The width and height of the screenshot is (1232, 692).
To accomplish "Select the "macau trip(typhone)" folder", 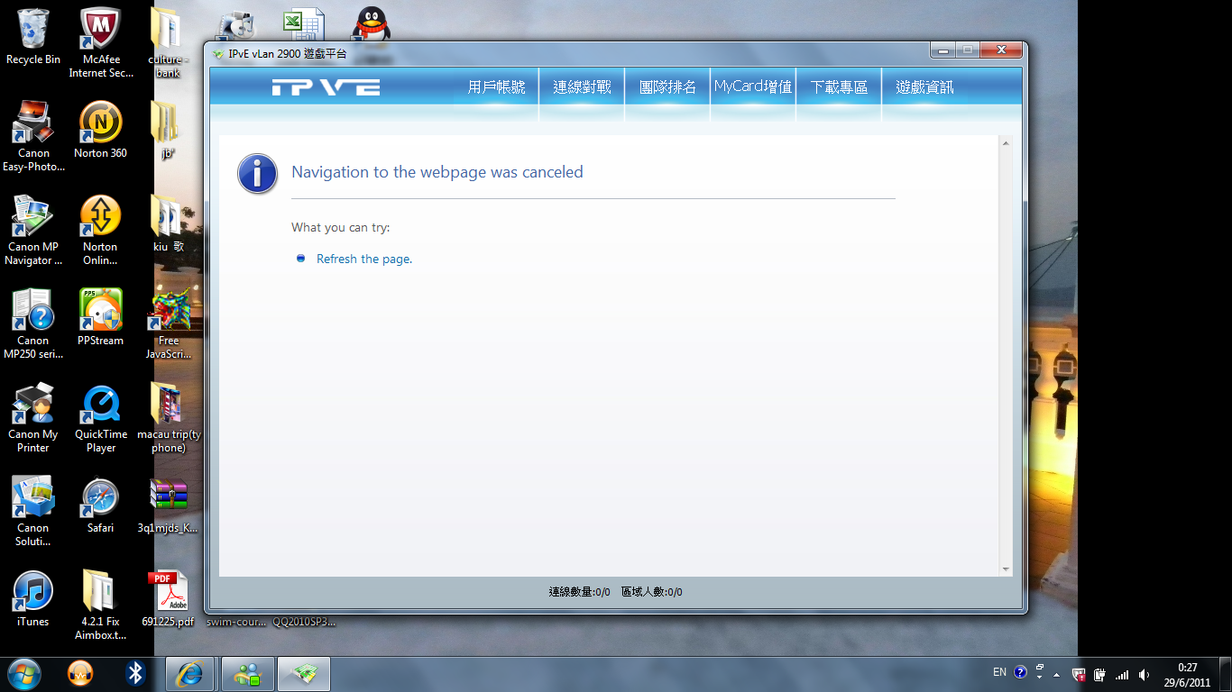I will (168, 418).
